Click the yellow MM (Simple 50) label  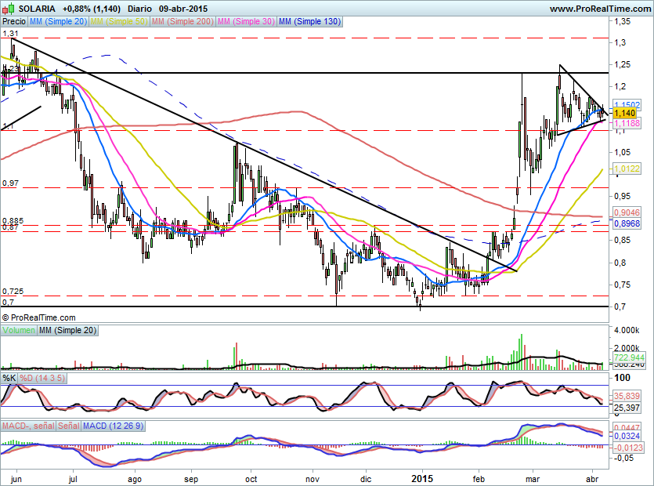click(119, 22)
